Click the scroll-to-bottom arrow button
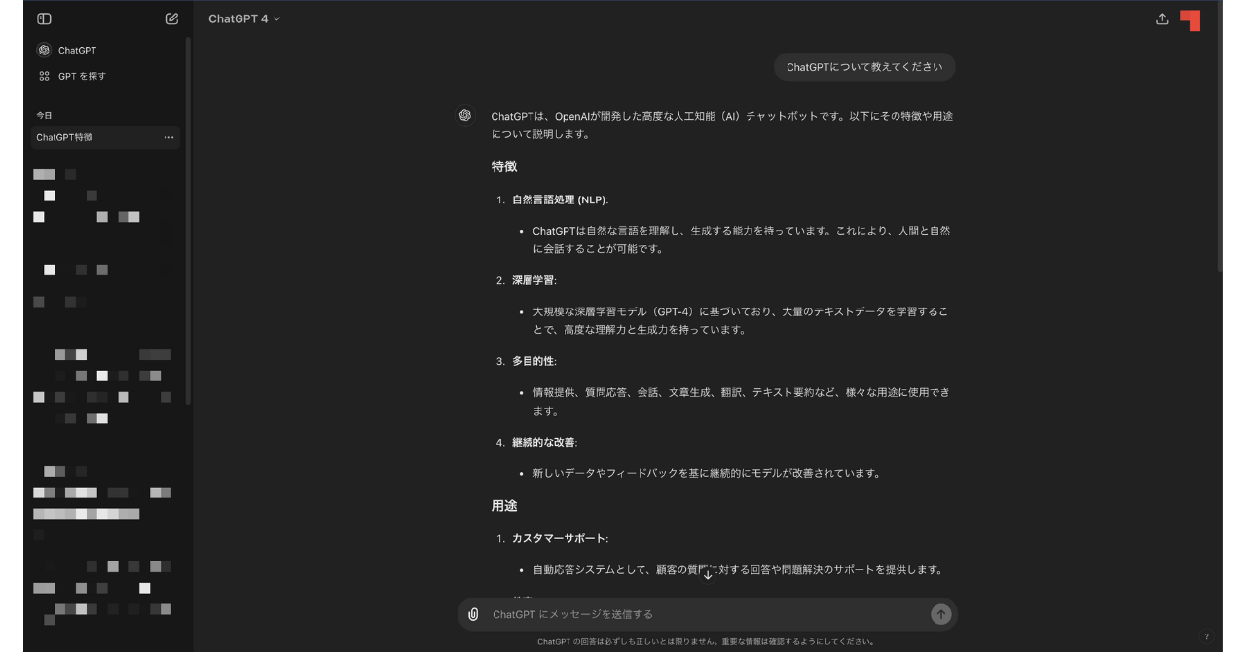The height and width of the screenshot is (652, 1246). 708,574
